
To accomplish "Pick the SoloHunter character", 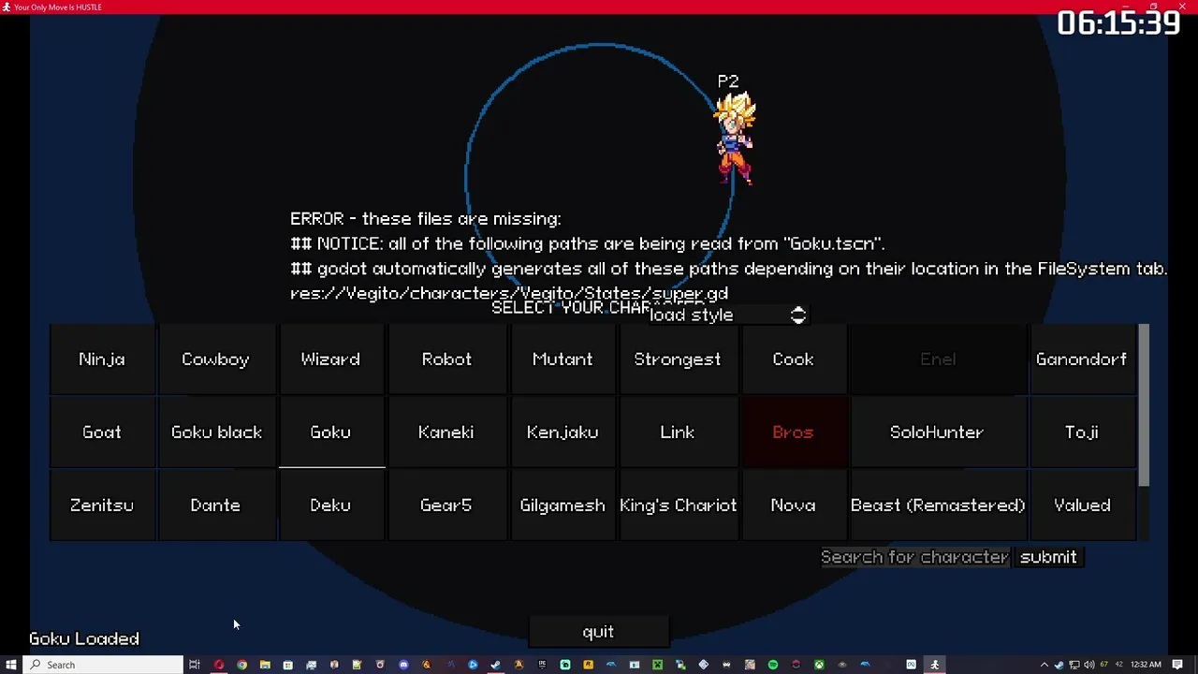I will click(x=937, y=432).
